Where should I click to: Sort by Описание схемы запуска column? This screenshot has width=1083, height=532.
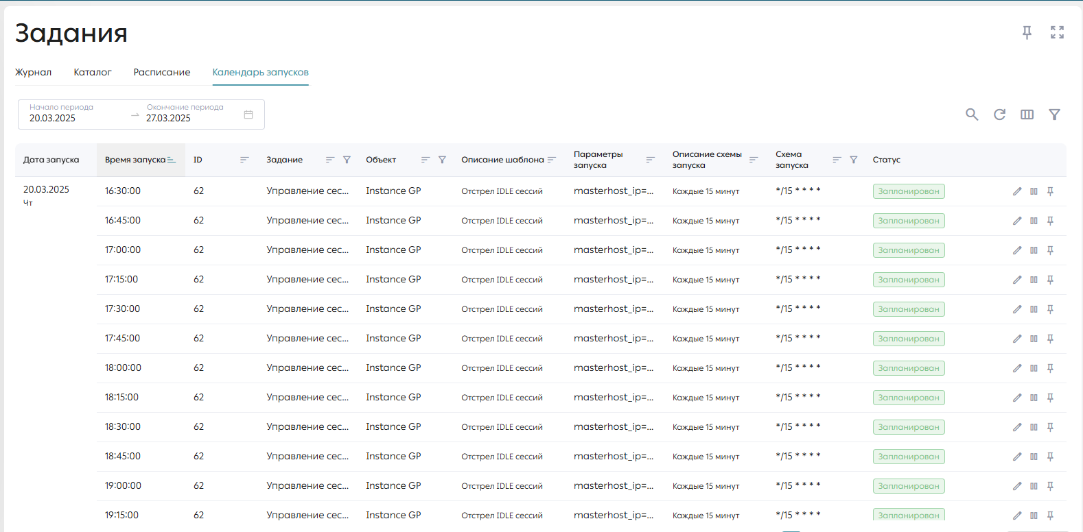[x=754, y=160]
